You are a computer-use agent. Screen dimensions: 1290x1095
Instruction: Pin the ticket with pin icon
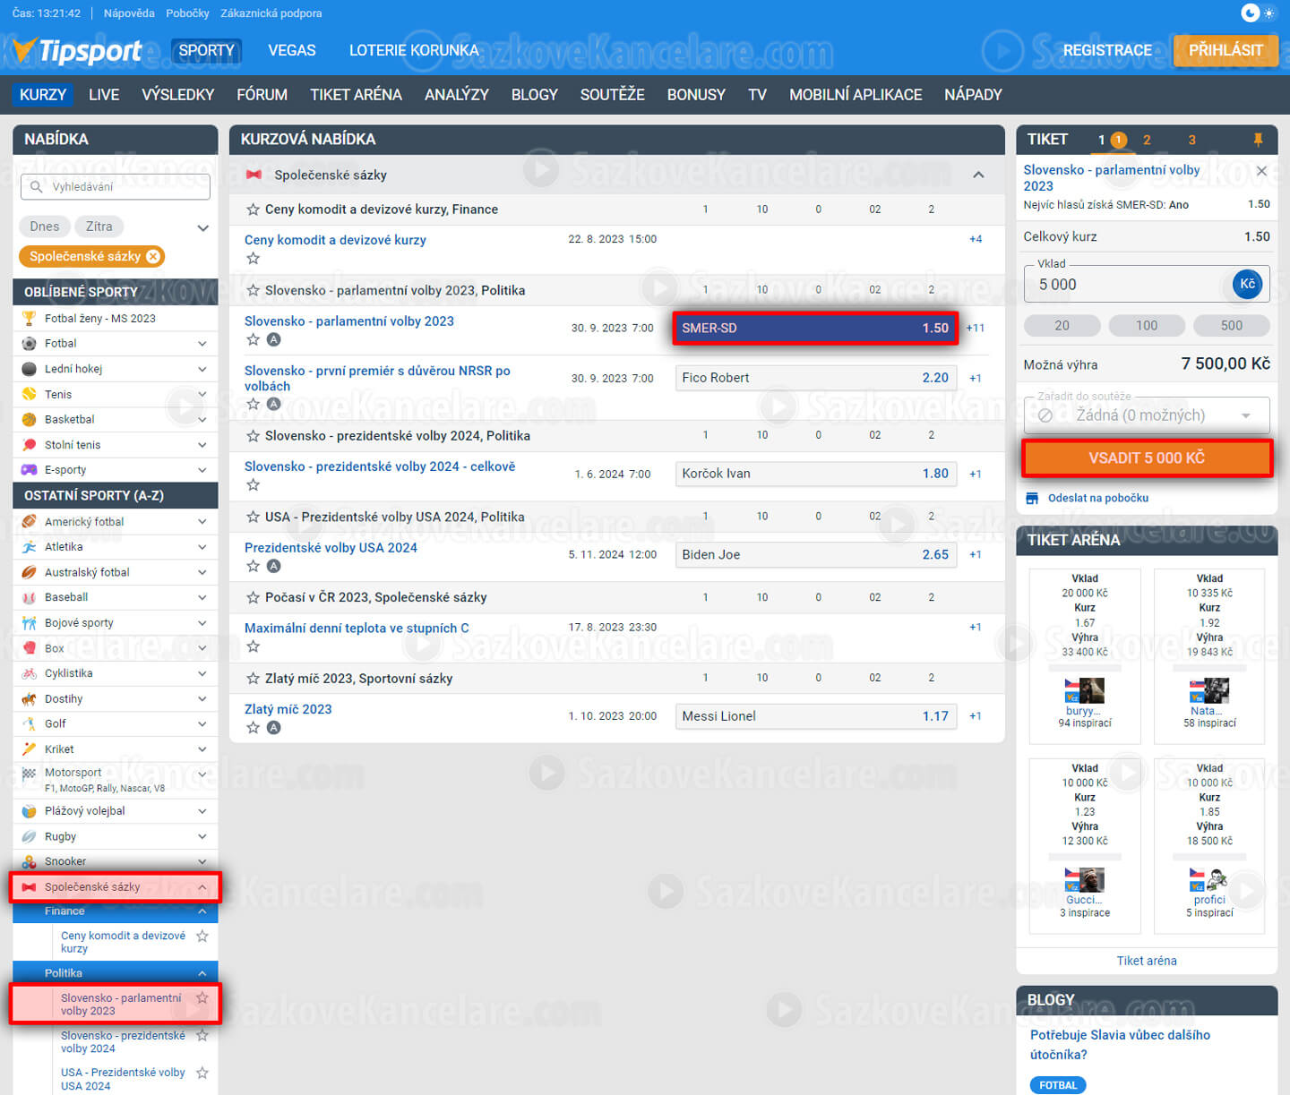pyautogui.click(x=1258, y=140)
